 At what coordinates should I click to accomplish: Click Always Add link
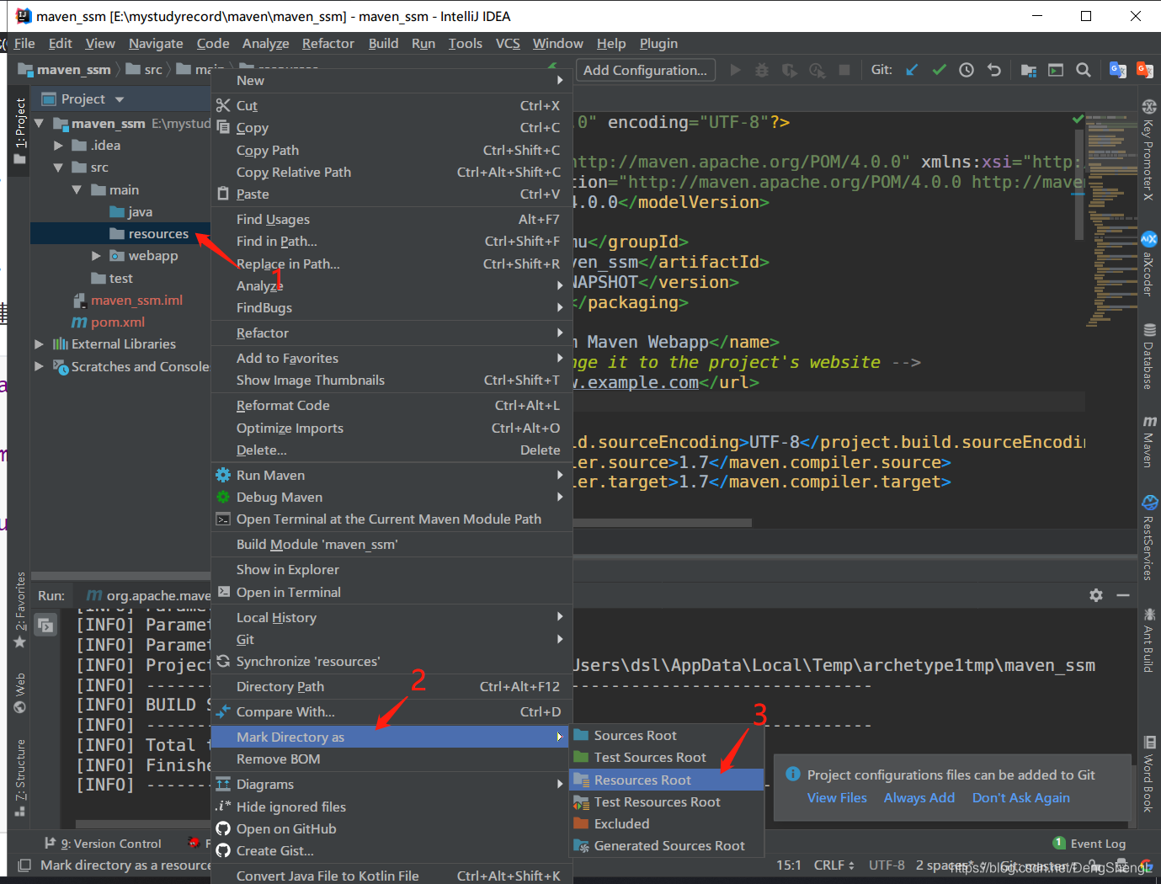tap(919, 798)
